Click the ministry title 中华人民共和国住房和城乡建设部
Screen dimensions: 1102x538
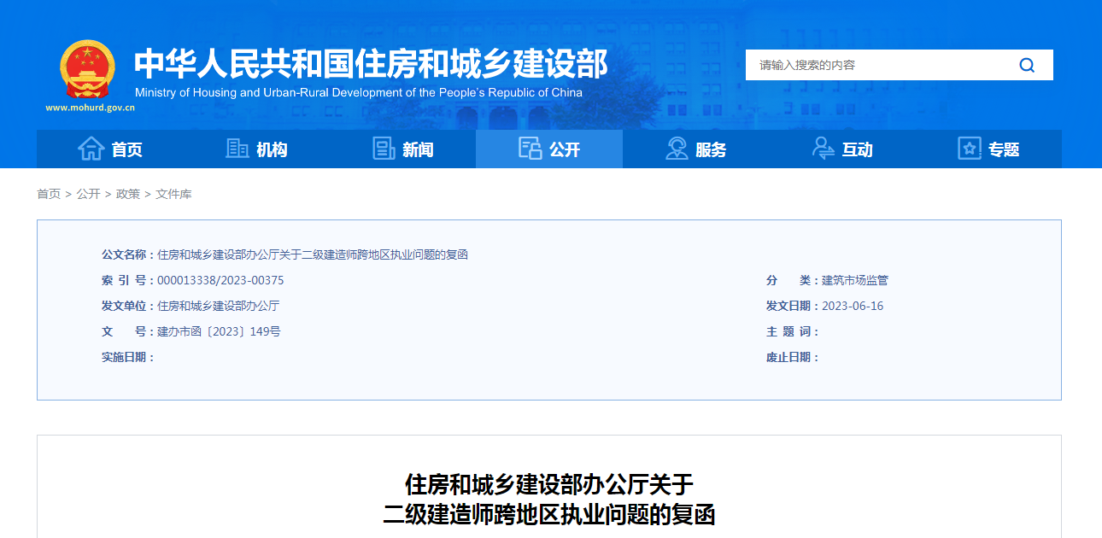pos(371,64)
